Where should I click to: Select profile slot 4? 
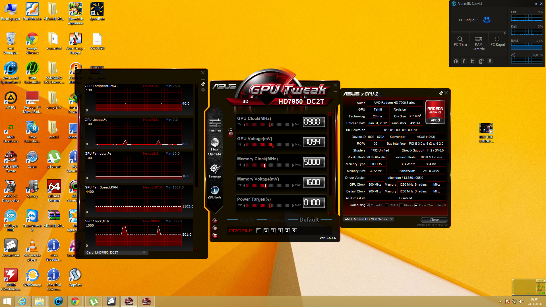pyautogui.click(x=280, y=231)
